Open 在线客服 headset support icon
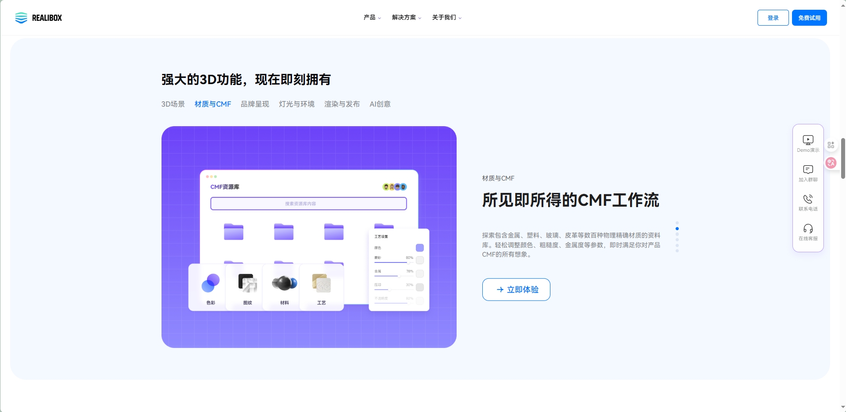 pyautogui.click(x=808, y=229)
